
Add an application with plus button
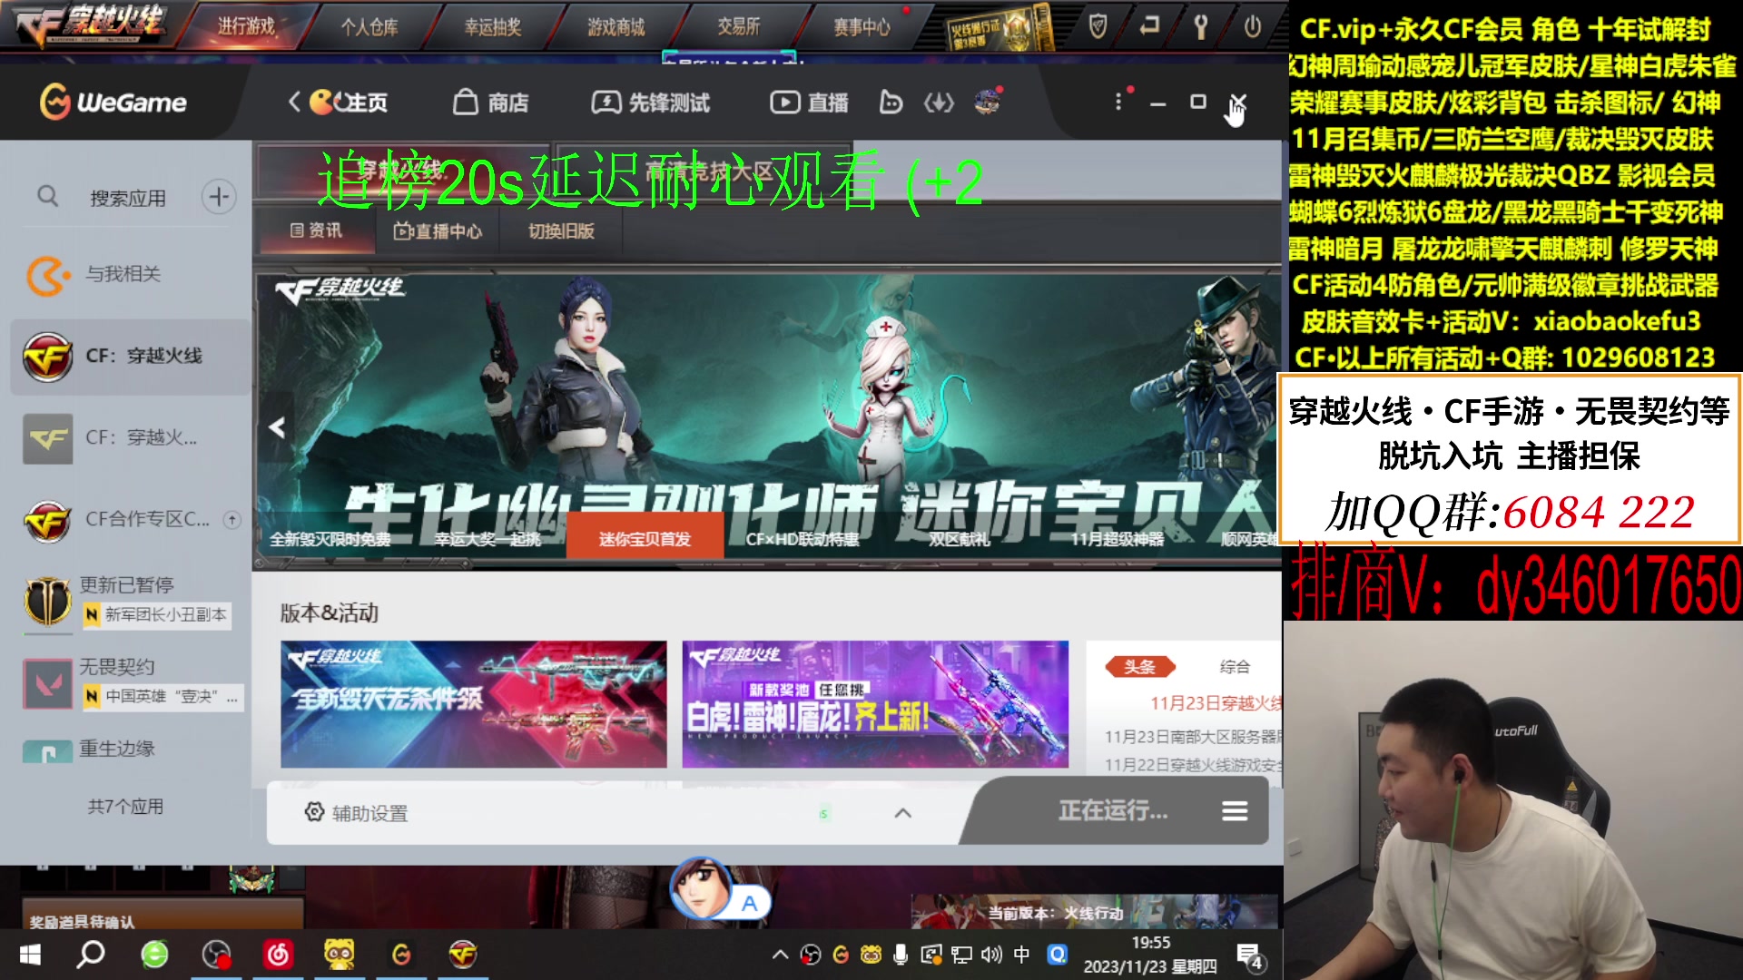[219, 196]
